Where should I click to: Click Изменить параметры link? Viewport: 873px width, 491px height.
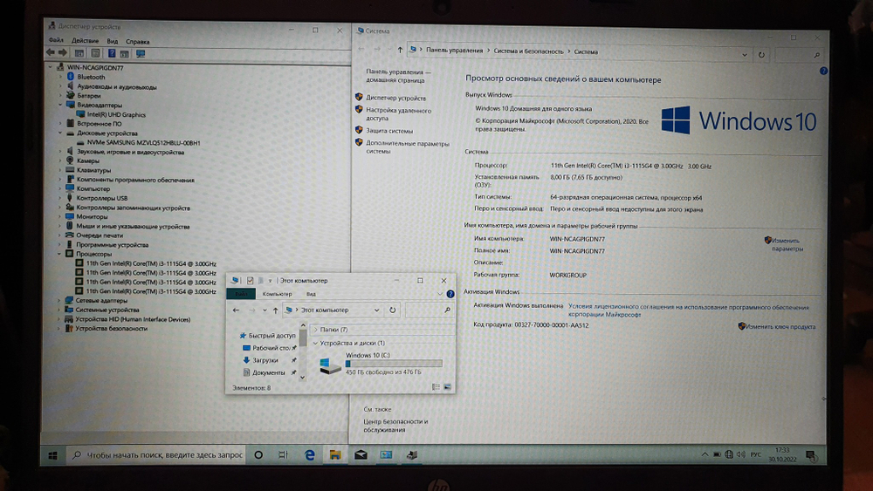click(x=787, y=245)
